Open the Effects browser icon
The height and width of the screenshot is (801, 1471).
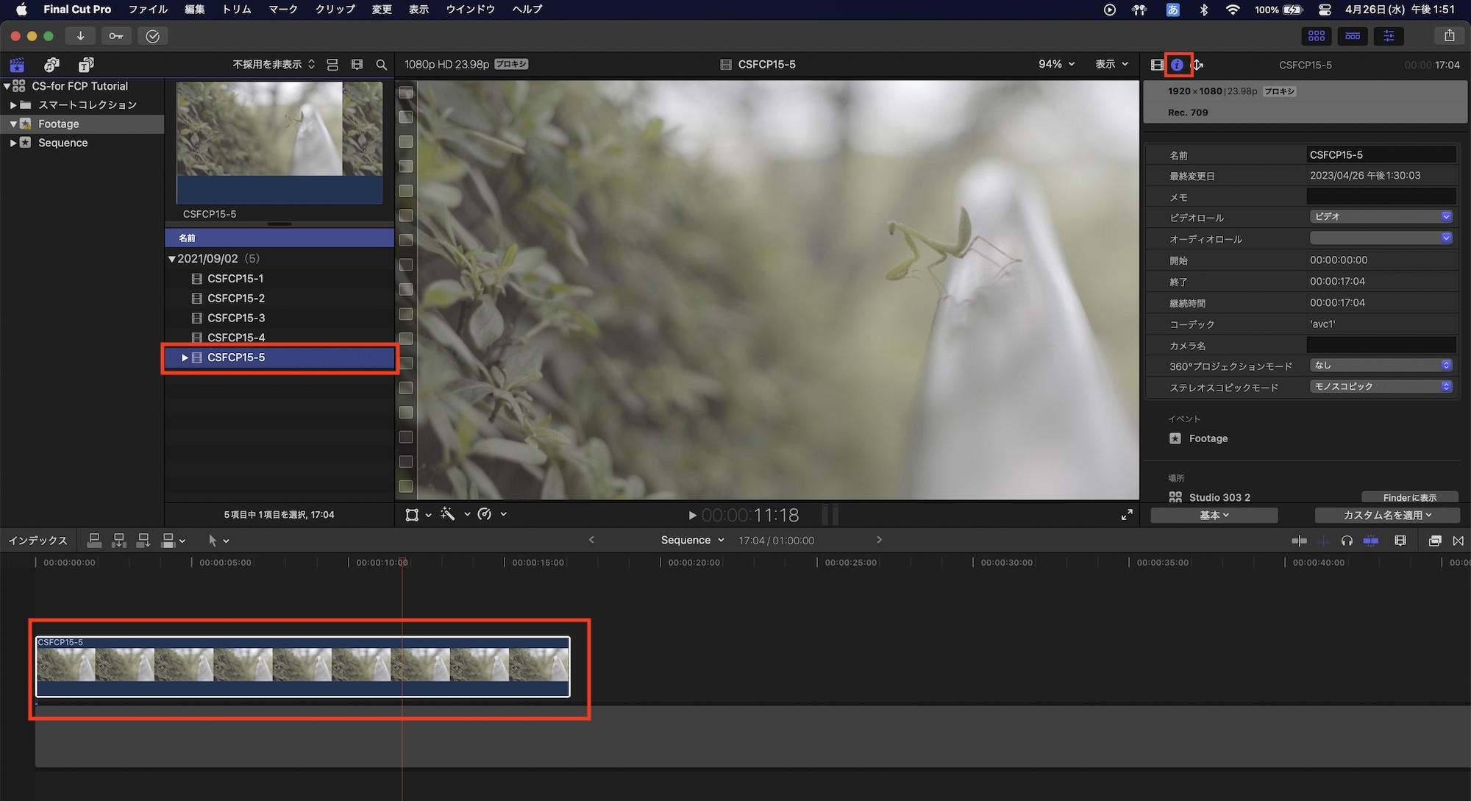tap(1434, 541)
